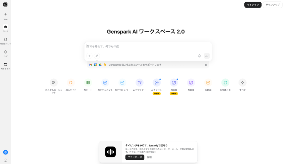285x164 pixels.
Task: Open カスタムエージェント icon
Action: (54, 83)
